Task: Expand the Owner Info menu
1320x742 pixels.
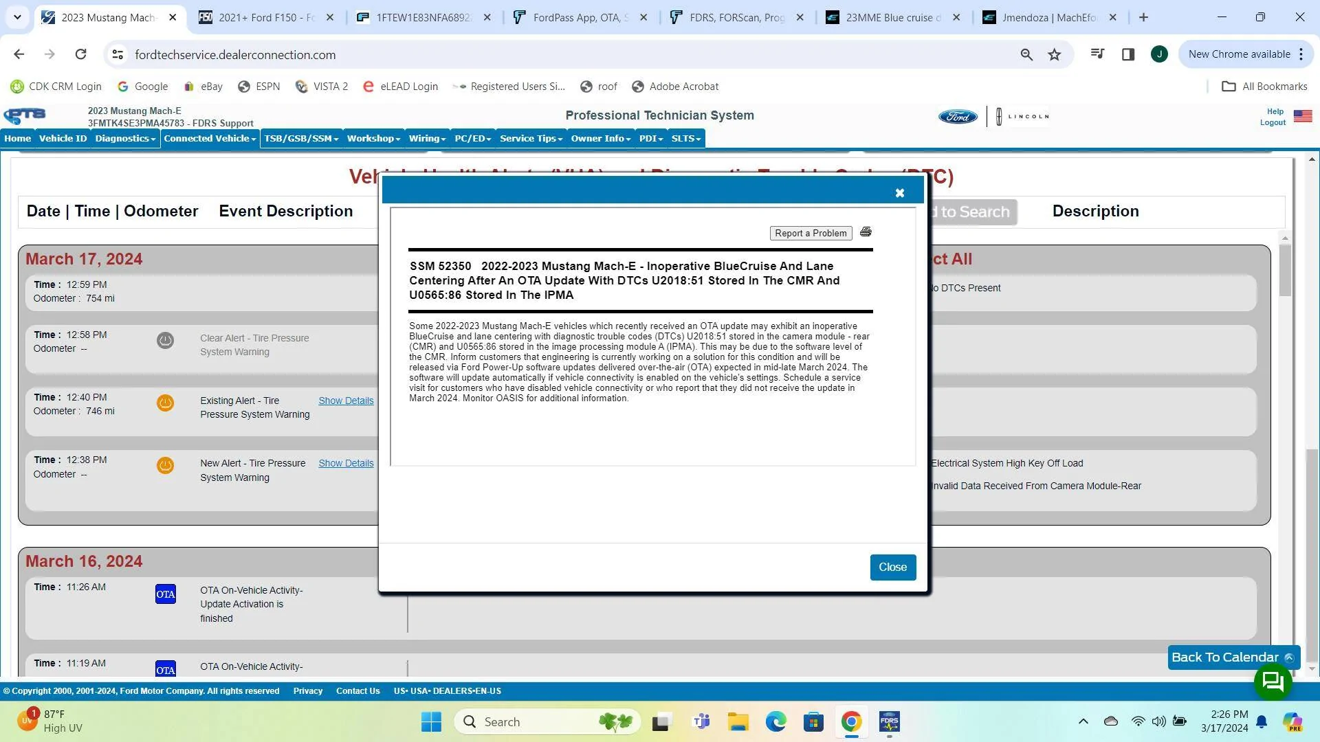Action: point(600,139)
